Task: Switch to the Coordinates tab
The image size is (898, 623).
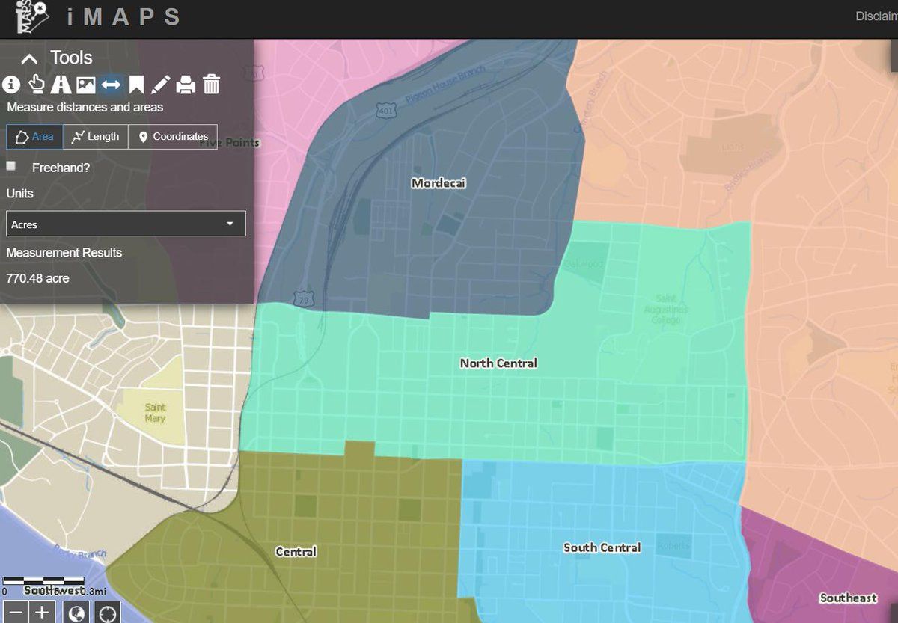Action: pos(173,137)
